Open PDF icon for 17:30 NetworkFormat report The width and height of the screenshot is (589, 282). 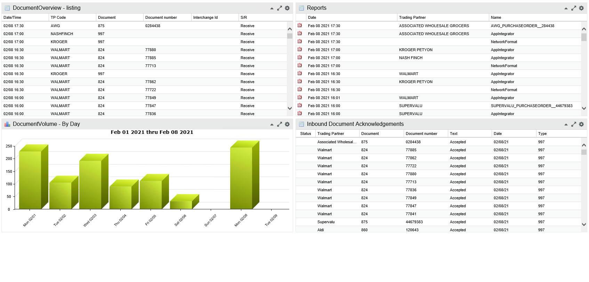[x=300, y=41]
